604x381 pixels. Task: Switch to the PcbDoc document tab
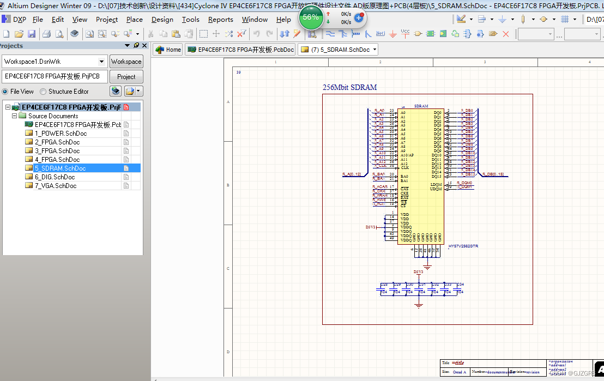point(240,50)
